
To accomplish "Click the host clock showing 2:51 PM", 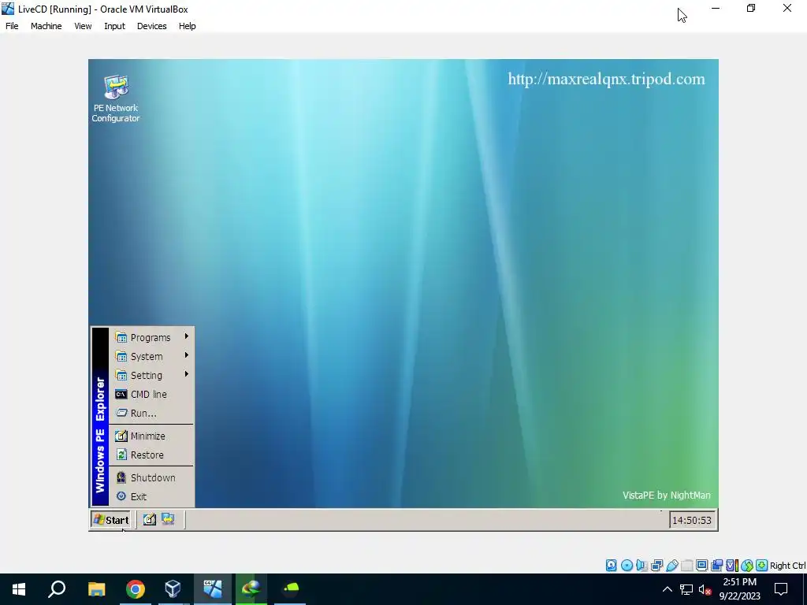I will coord(739,589).
